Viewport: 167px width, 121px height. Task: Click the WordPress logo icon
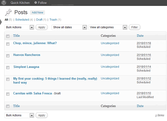coord(4,3)
